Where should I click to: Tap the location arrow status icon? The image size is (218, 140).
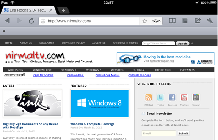(197, 3)
